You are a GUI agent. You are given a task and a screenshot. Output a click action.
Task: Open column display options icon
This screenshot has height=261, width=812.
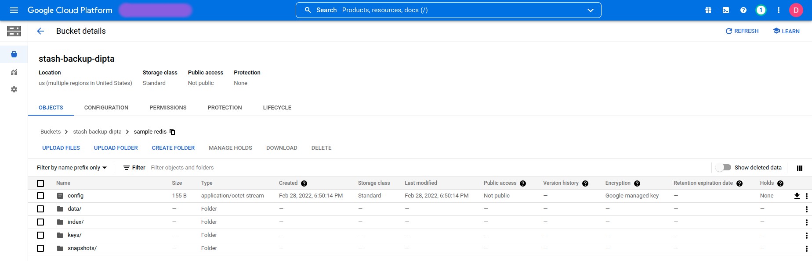tap(799, 168)
